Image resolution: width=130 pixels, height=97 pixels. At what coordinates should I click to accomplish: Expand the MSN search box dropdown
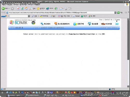(29, 16)
